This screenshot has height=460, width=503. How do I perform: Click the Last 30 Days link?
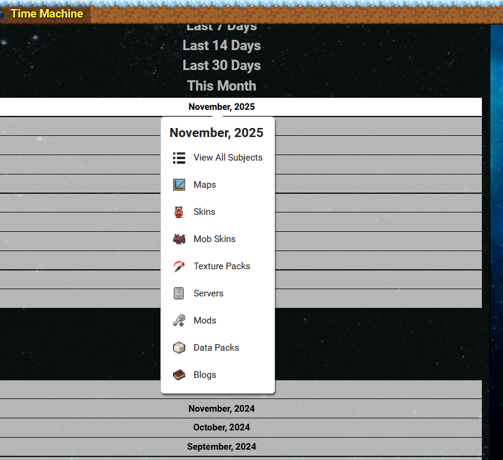coord(222,65)
